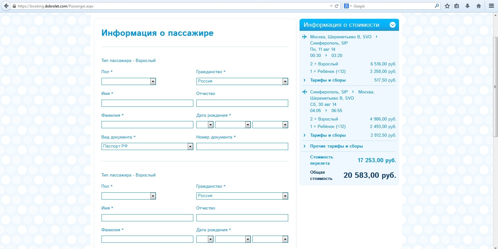
Task: Open document type dropdown Паспорт РФ
Action: [147, 146]
